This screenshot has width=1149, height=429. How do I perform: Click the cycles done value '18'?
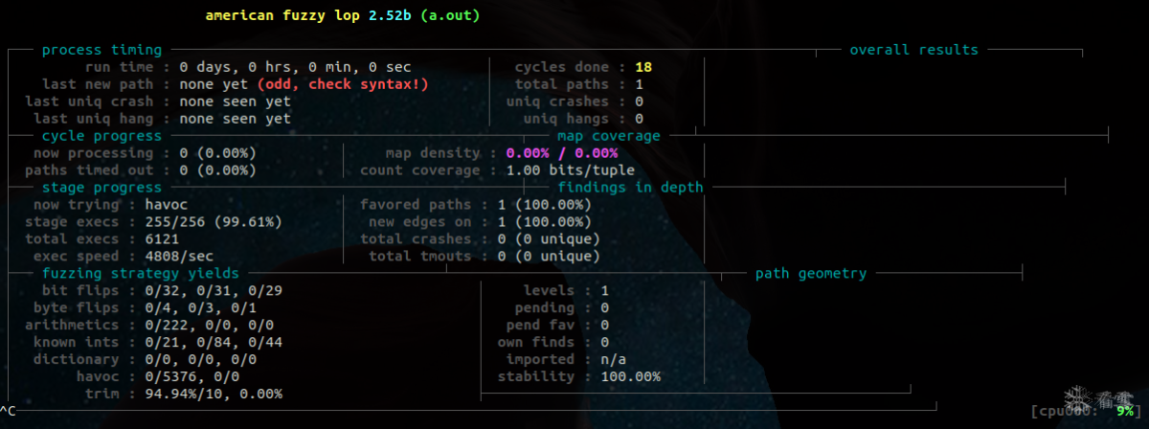pos(643,67)
